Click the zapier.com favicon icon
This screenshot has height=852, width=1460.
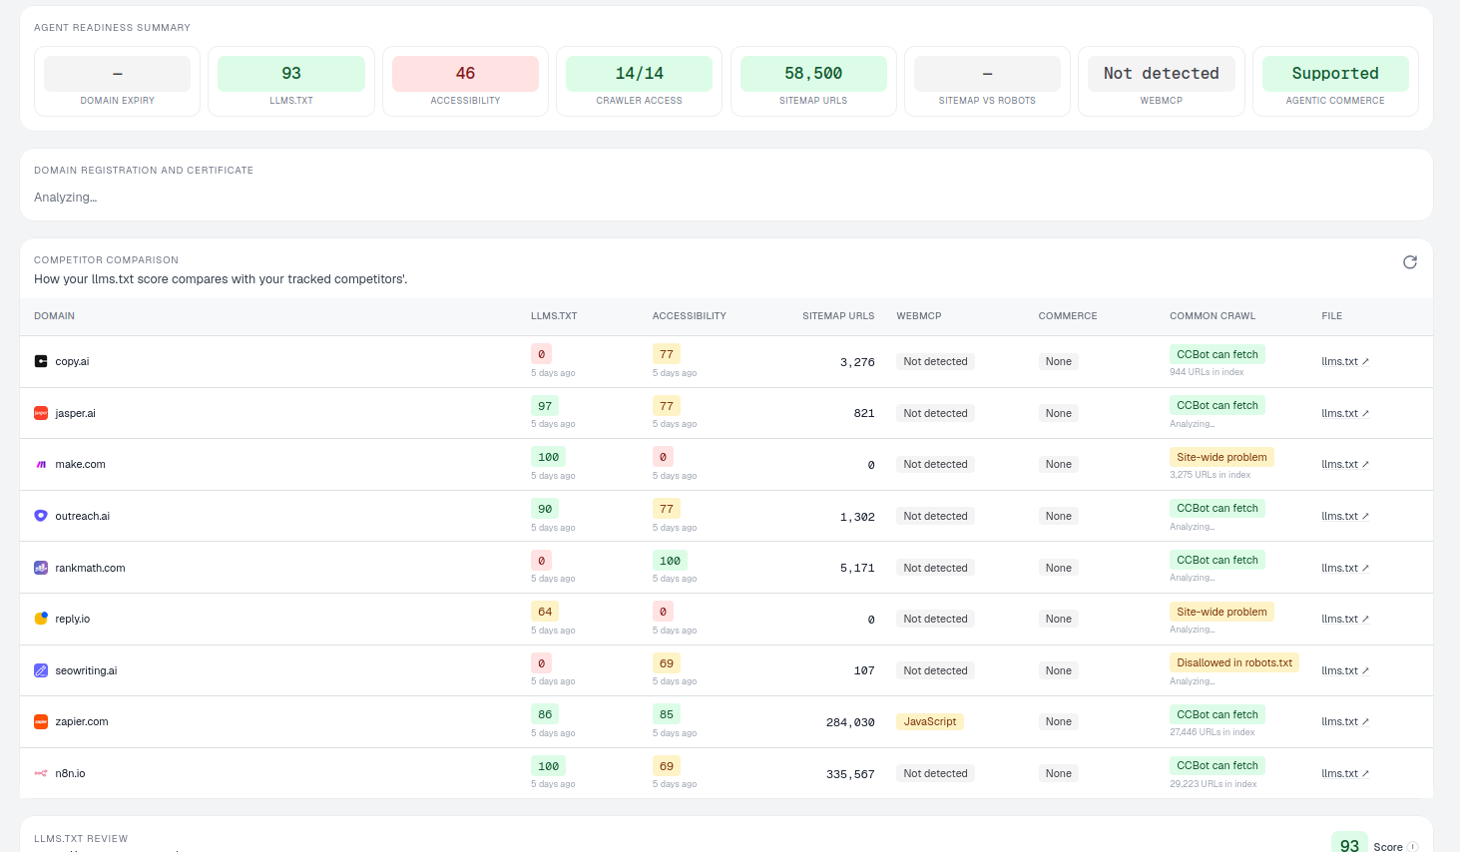(x=41, y=721)
